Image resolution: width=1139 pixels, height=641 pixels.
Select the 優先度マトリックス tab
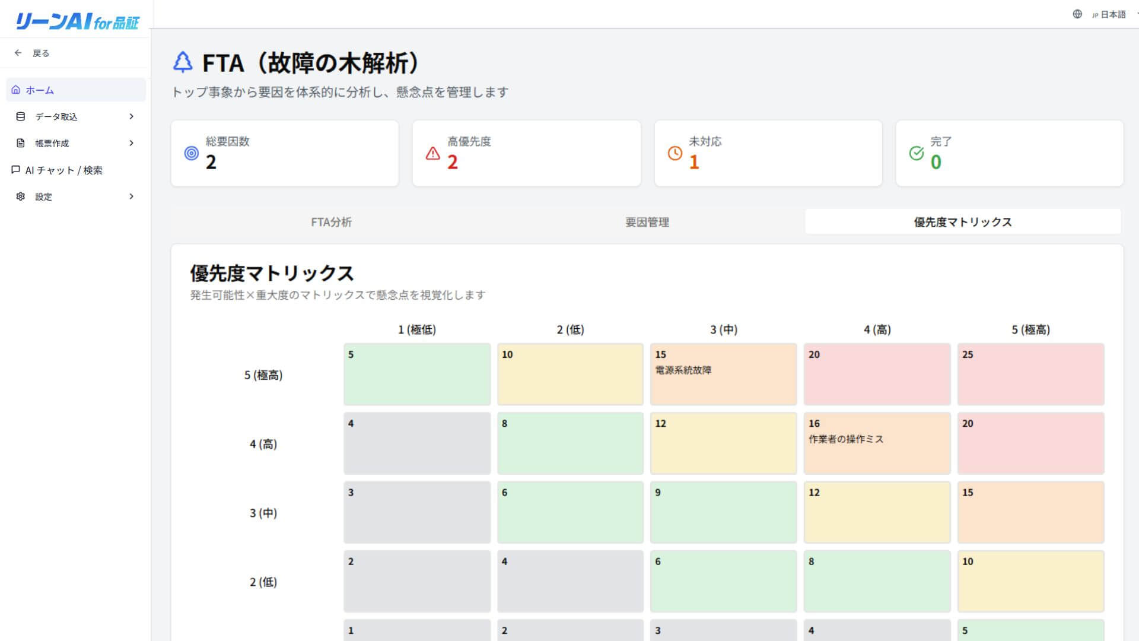coord(963,222)
